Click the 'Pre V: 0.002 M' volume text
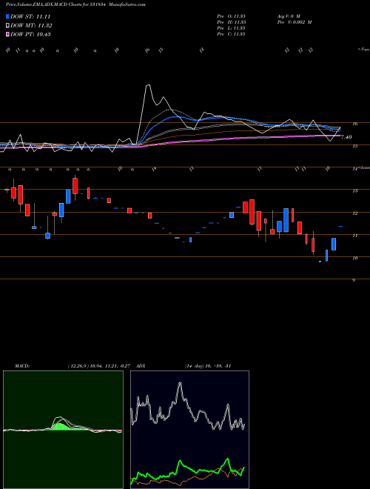Viewport: 370px width, 489px height. click(295, 22)
